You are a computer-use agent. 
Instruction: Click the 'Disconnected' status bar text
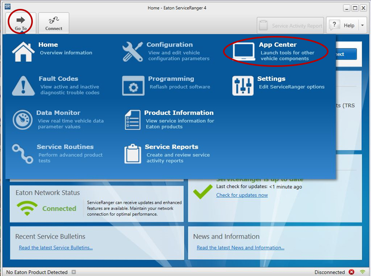[x=329, y=272]
